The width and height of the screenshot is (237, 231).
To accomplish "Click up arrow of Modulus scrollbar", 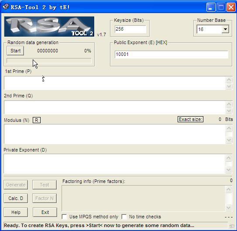I will coord(229,128).
